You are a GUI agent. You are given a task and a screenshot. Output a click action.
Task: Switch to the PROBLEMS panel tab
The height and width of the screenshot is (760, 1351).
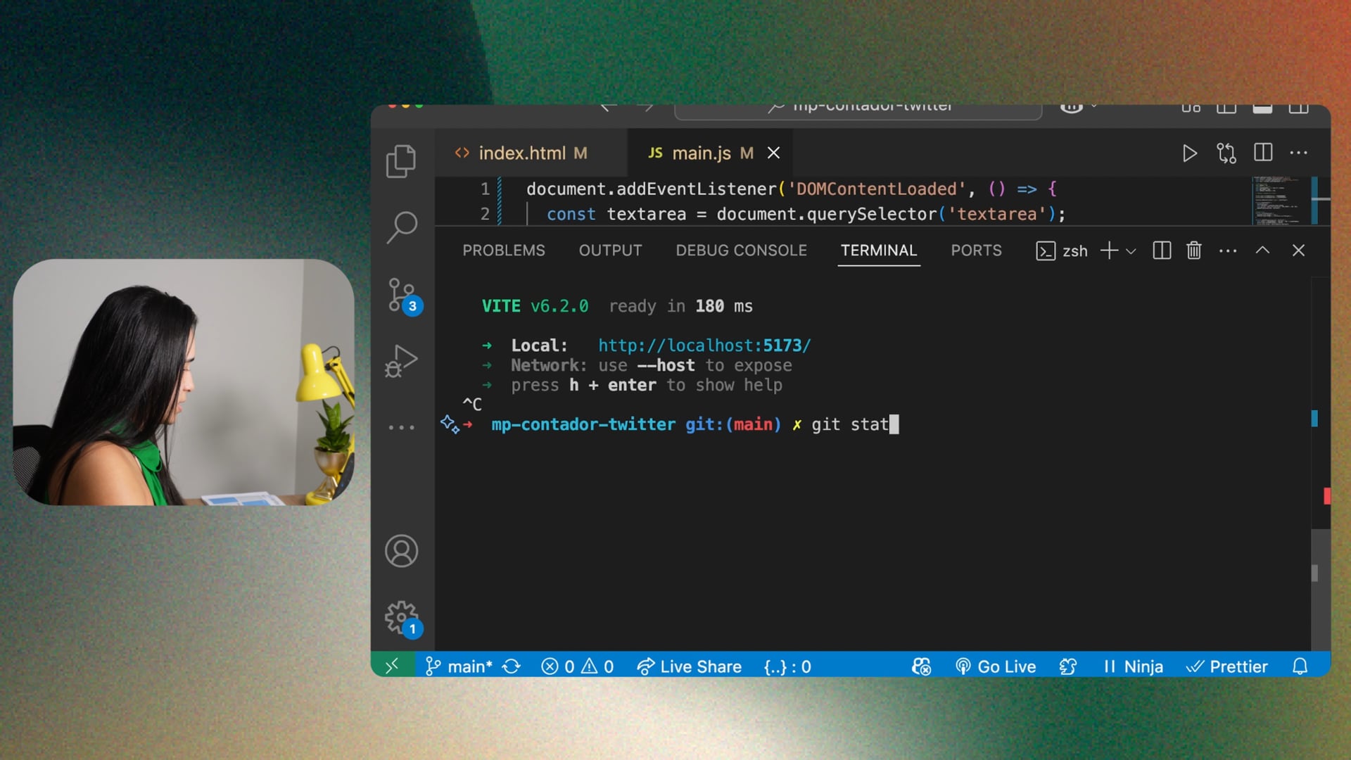[x=504, y=251]
